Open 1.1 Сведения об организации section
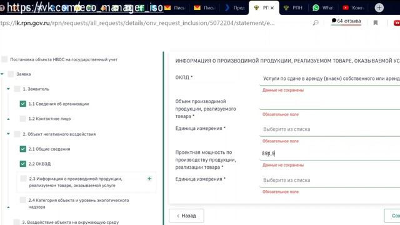Viewport: 400px width, 225px height. (59, 104)
